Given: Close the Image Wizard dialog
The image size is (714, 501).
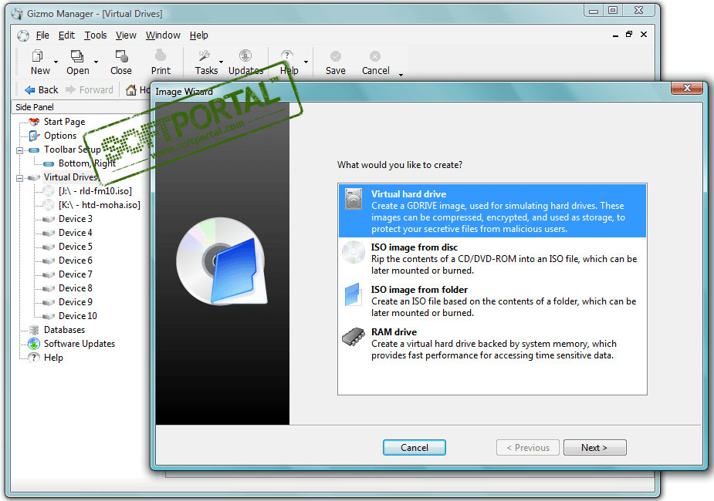Looking at the screenshot, I should tap(687, 88).
